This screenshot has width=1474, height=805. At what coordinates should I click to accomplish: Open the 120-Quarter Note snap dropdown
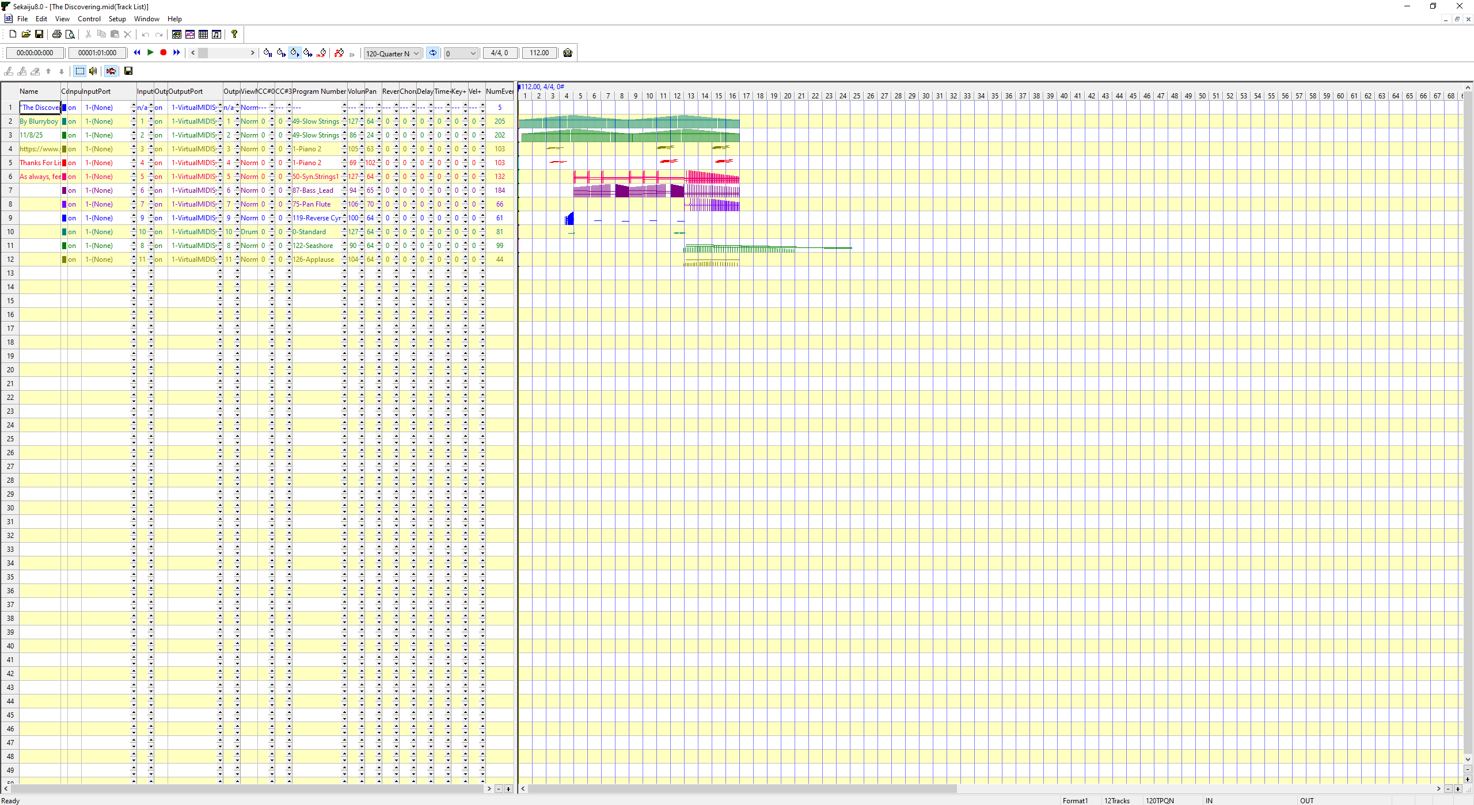416,54
